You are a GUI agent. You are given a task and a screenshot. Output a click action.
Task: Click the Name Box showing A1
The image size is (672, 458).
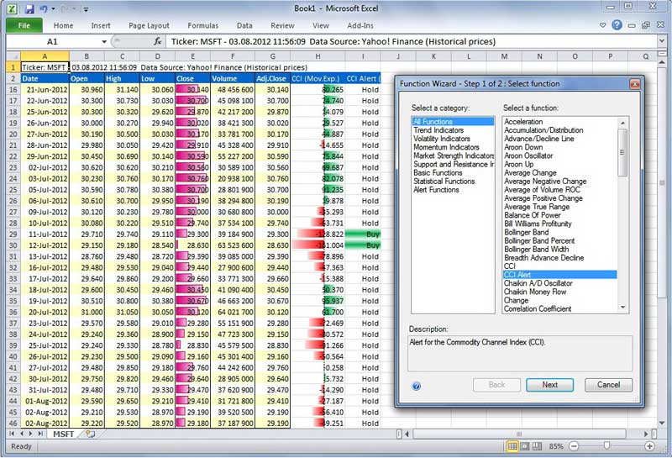tap(52, 41)
